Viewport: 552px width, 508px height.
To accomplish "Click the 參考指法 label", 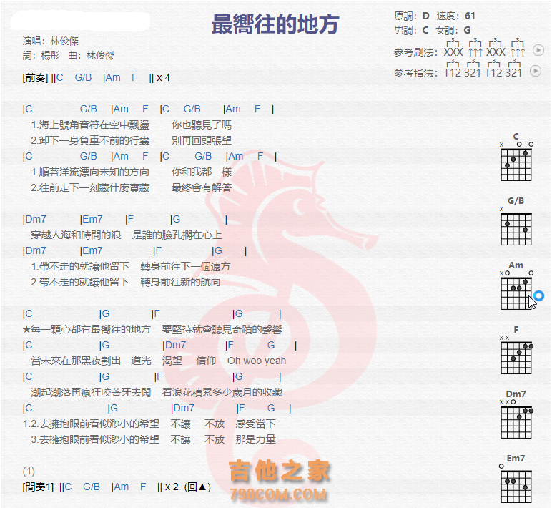I will [x=414, y=73].
